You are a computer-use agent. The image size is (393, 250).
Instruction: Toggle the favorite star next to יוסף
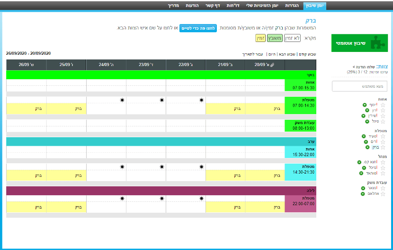(383, 105)
